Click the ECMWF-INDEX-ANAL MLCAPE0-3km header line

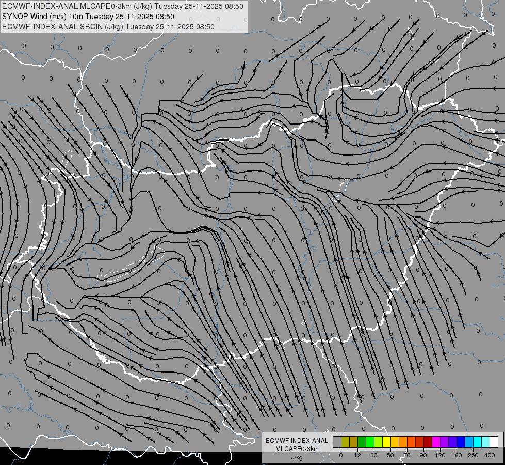click(x=122, y=6)
